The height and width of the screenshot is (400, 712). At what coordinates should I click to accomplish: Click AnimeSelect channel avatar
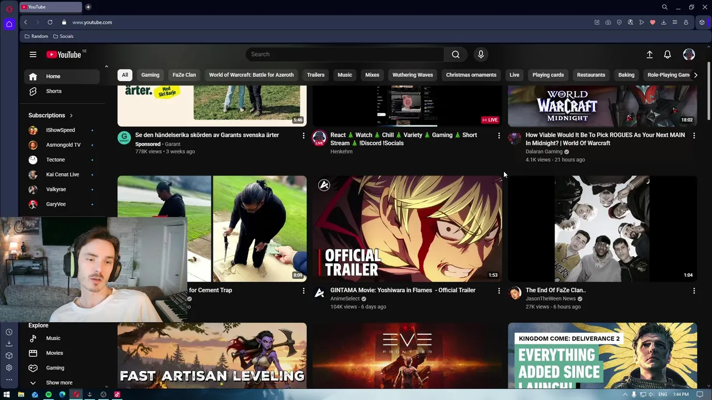[x=319, y=293]
